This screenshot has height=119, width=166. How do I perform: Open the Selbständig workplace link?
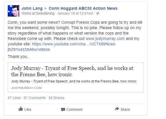tap(45, 13)
